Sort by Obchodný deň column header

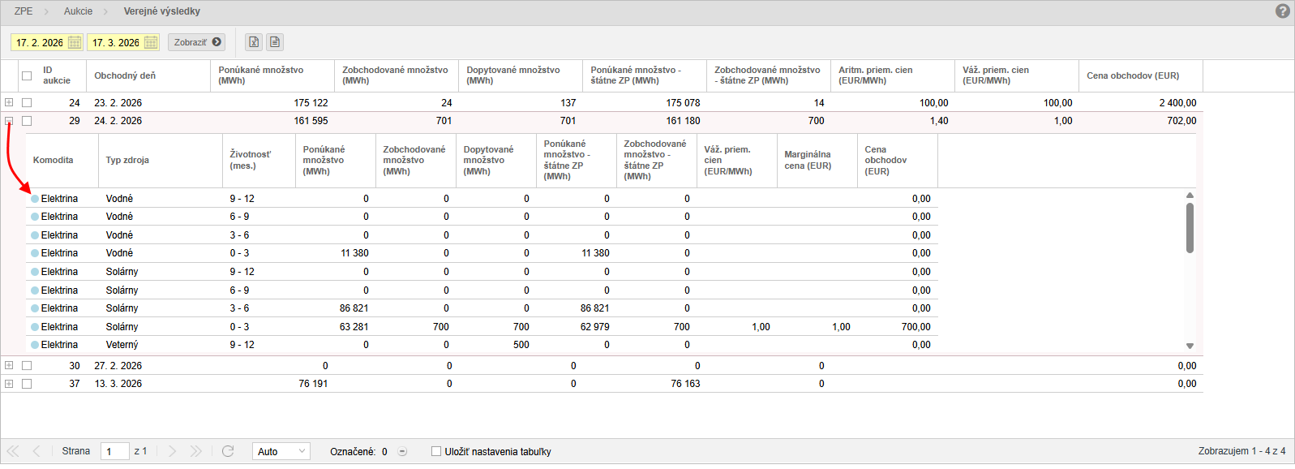tap(125, 75)
